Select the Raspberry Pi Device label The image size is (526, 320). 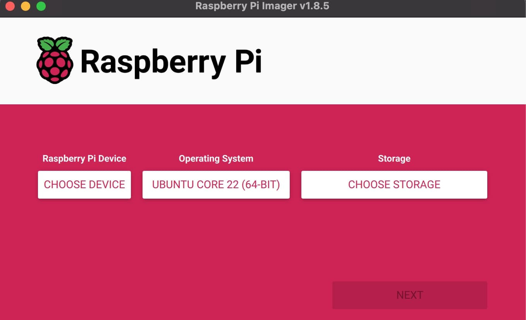coord(84,158)
